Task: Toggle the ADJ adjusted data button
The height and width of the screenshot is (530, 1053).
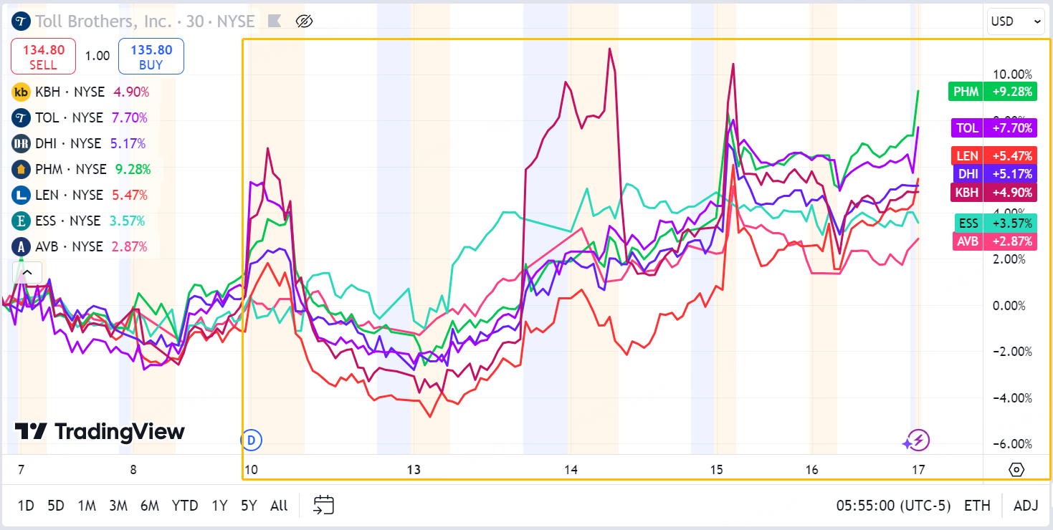Action: point(1026,506)
